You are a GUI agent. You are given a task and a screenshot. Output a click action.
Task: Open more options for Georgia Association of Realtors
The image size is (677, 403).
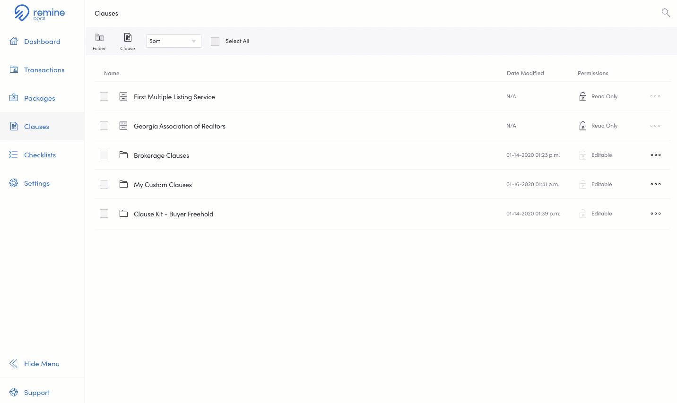[x=655, y=126]
